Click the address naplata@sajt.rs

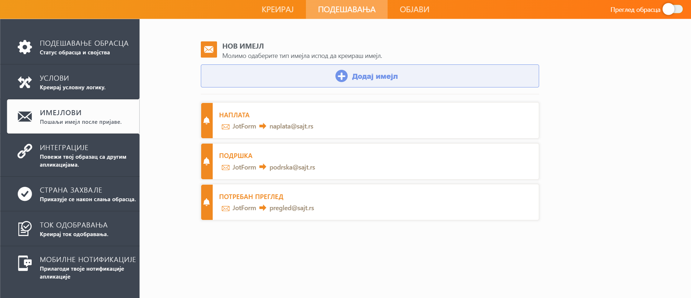291,126
